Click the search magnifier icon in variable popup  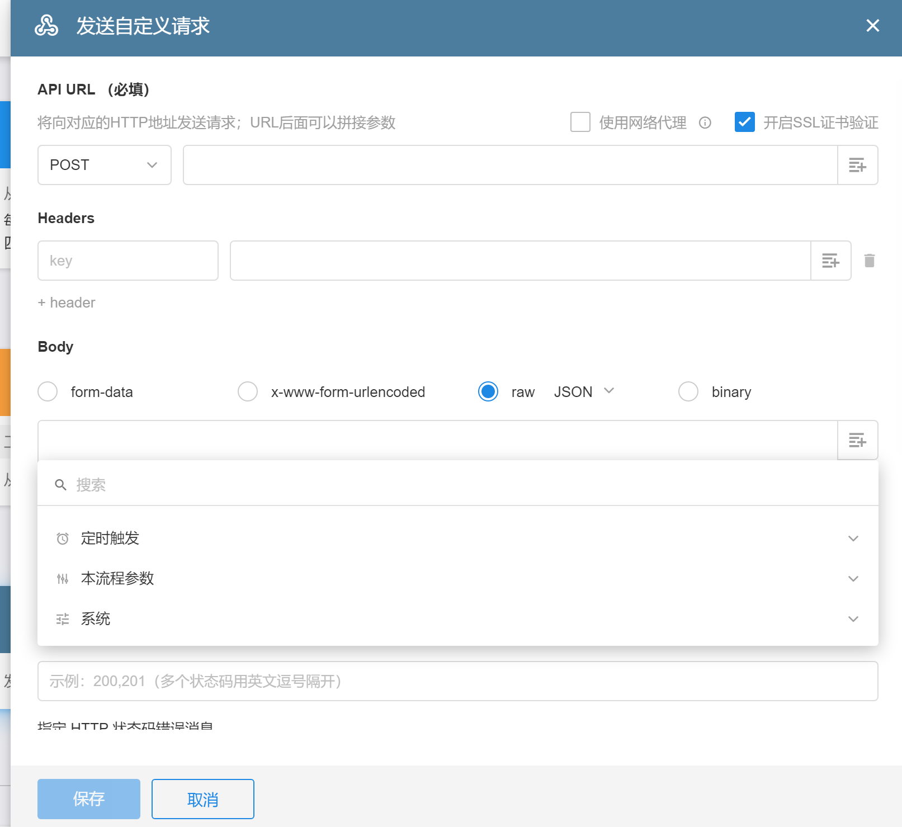pos(60,485)
